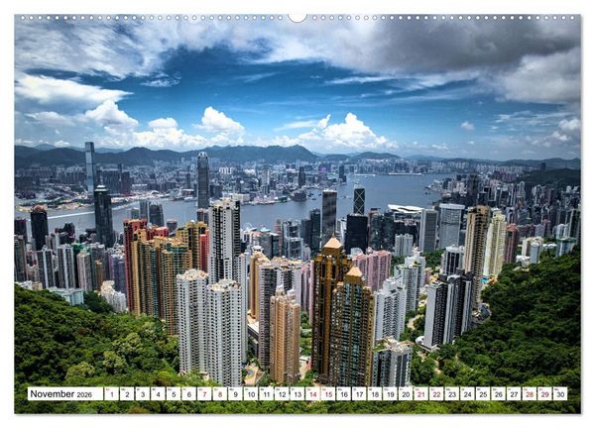Choose the red day 15 box
The image size is (595, 428).
(x=328, y=394)
